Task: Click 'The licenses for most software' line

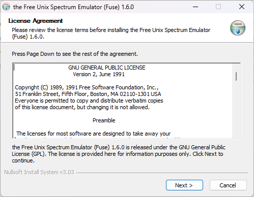Action: [93, 134]
